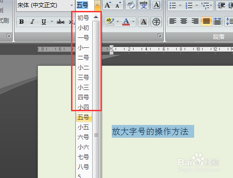The image size is (233, 178).
Task: Click 段落 group label
Action: tap(219, 37)
